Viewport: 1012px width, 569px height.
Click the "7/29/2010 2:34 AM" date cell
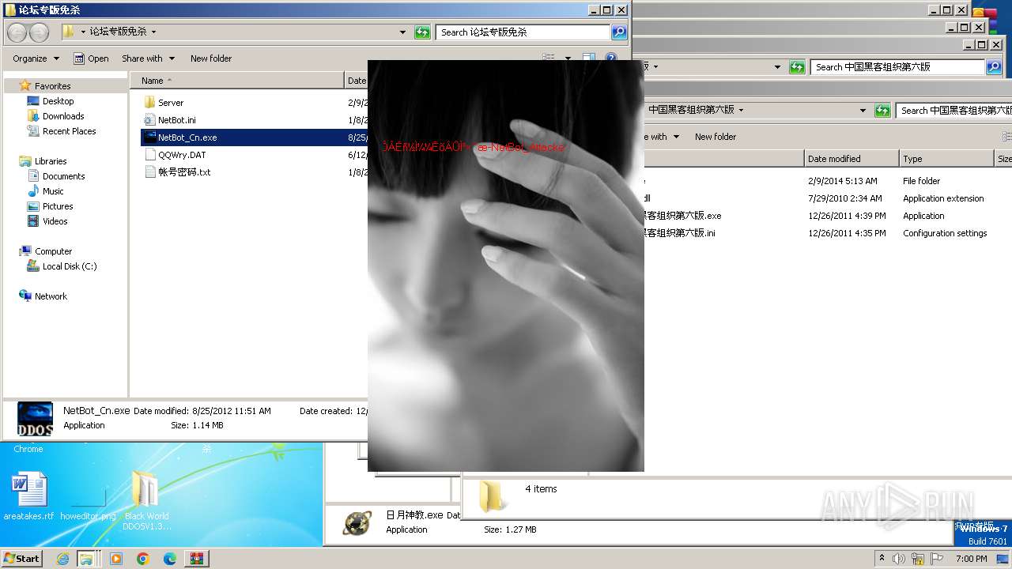(844, 198)
